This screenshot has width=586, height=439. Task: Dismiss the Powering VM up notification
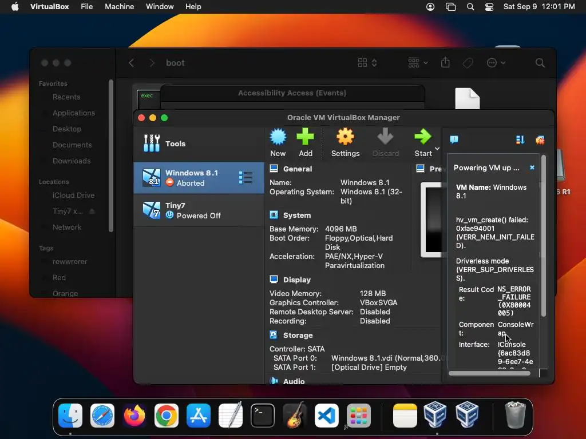point(532,167)
